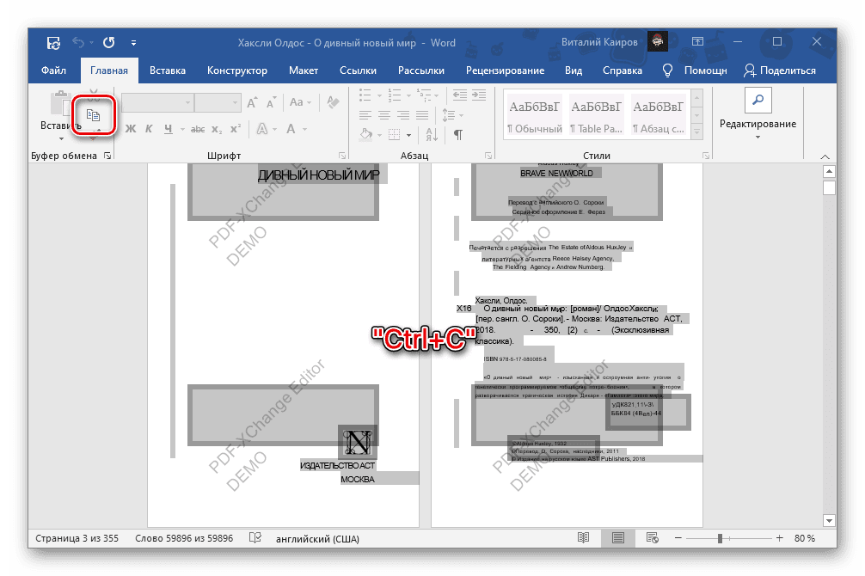
Task: Open Customize Quick Access Toolbar dropdown
Action: pyautogui.click(x=133, y=42)
